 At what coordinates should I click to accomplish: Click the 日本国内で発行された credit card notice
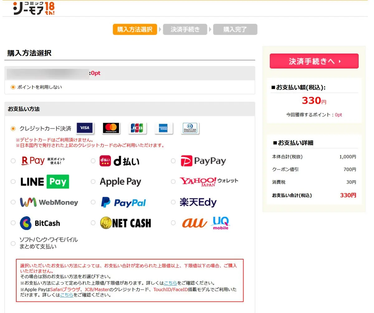pos(90,145)
